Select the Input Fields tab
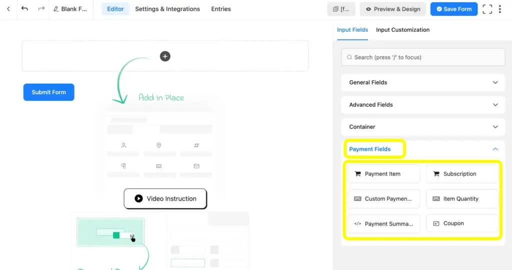The height and width of the screenshot is (270, 512). coord(352,29)
